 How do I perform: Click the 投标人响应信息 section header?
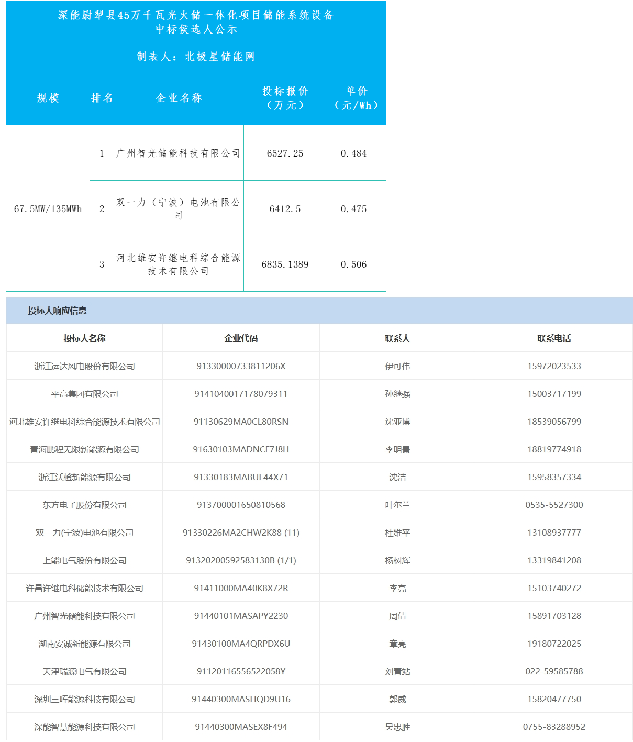pos(57,311)
